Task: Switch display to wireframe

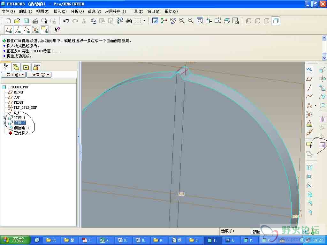Action: 248,21
